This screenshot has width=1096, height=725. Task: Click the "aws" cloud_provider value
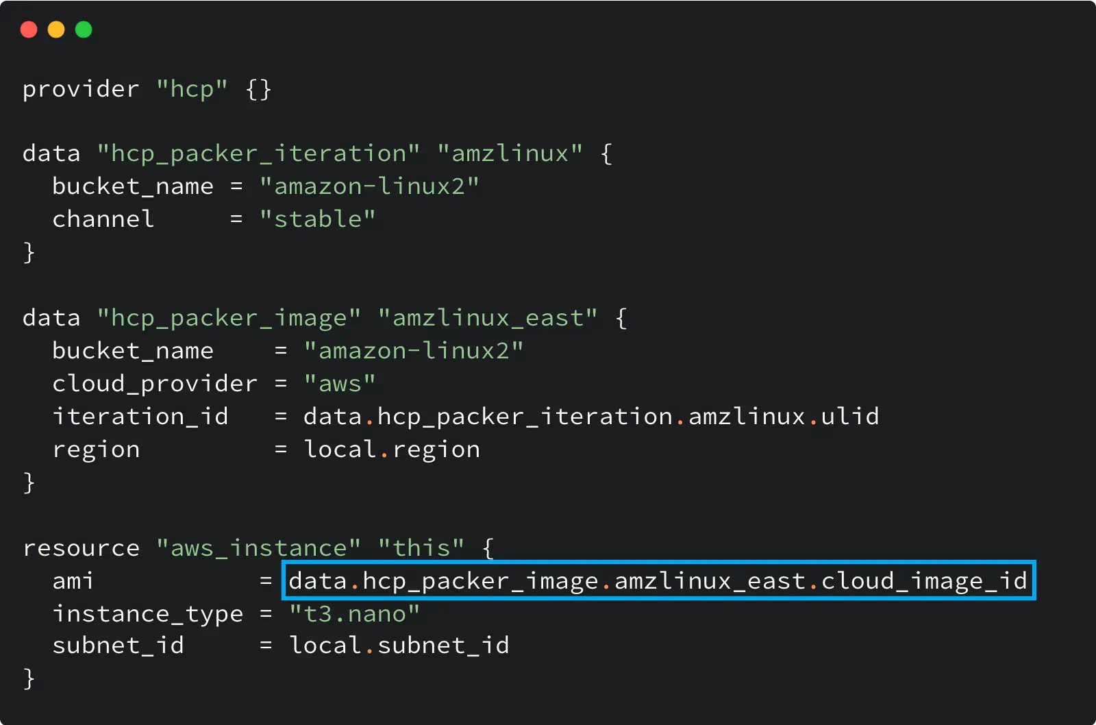click(x=340, y=383)
